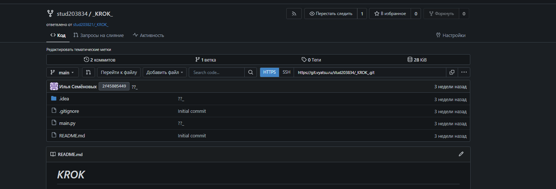Screen dimensions: 556x189
Task: Open the Активность tab
Action: [149, 36]
